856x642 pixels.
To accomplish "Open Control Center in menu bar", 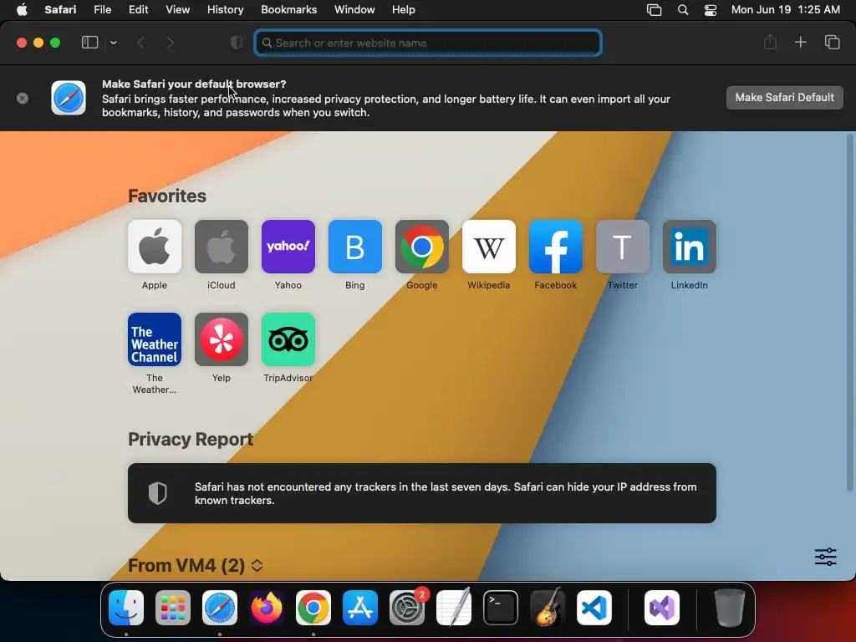I will pos(711,10).
